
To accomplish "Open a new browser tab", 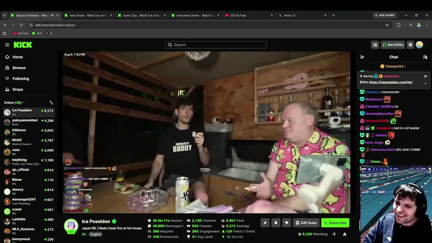I will [x=333, y=15].
